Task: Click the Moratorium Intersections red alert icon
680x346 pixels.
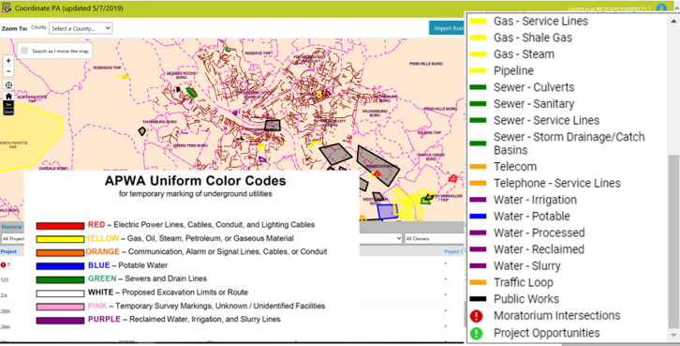Action: click(x=476, y=316)
